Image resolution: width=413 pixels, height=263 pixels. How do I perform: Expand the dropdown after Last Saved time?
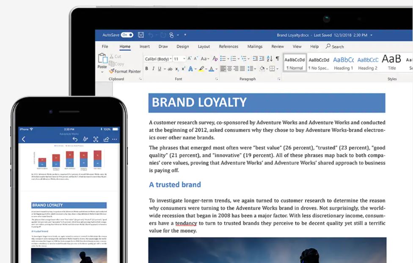pyautogui.click(x=372, y=35)
